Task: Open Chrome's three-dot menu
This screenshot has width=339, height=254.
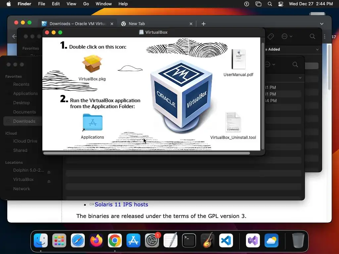Action: click(324, 36)
